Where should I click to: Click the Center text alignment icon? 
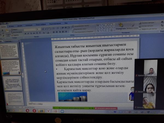[x=56, y=32]
